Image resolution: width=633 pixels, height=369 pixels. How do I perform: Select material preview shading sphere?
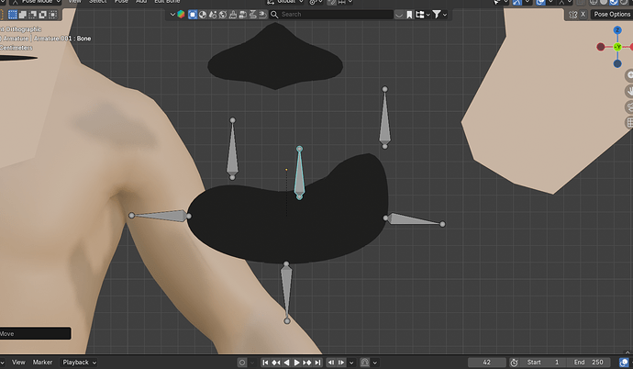point(613,2)
